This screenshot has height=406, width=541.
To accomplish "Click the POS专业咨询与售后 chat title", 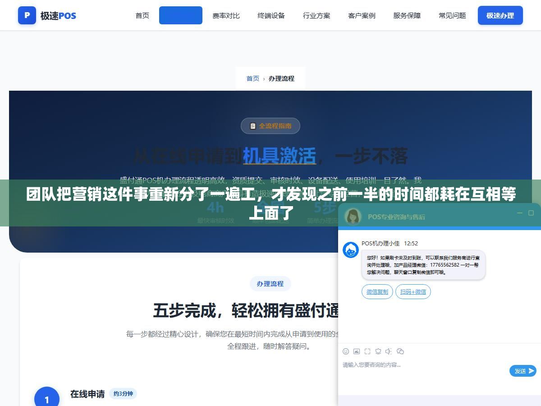I will tap(396, 217).
